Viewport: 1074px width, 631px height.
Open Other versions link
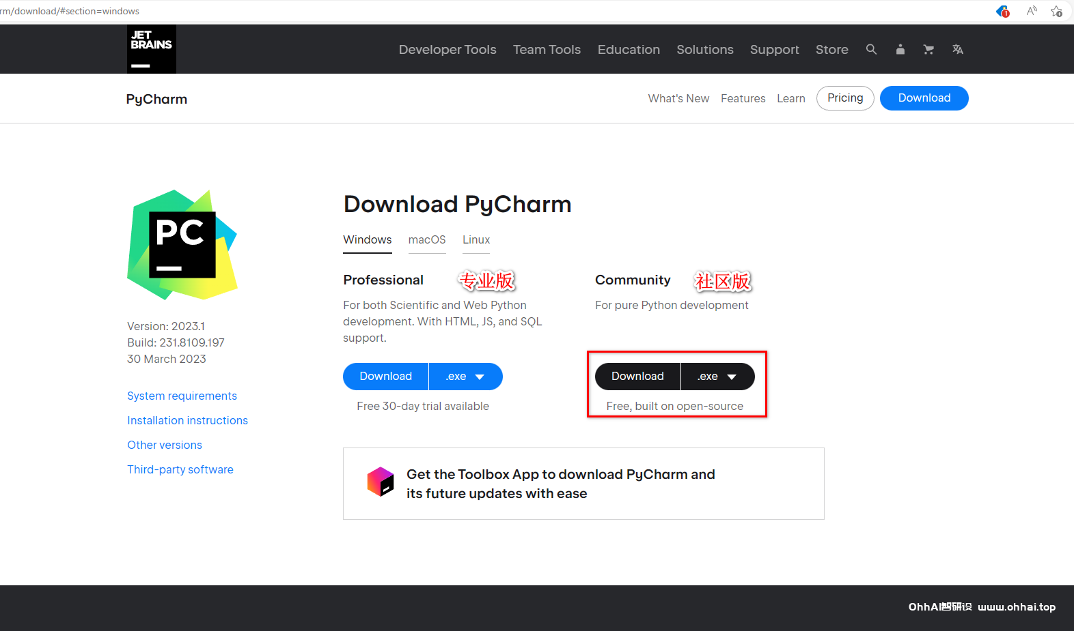165,445
